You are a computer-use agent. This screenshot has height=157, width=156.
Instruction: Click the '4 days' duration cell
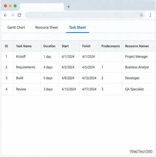pyautogui.click(x=50, y=67)
